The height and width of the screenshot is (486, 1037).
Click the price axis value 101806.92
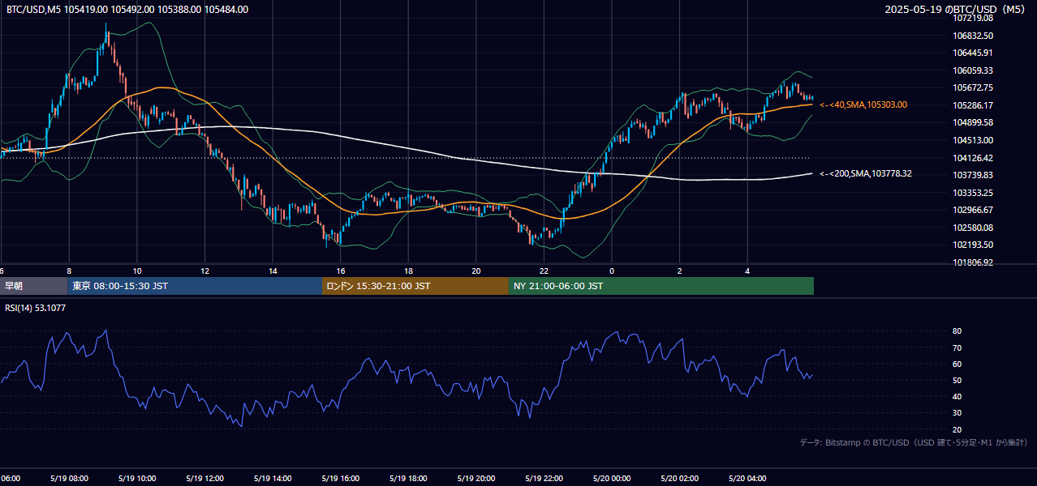[x=973, y=262]
